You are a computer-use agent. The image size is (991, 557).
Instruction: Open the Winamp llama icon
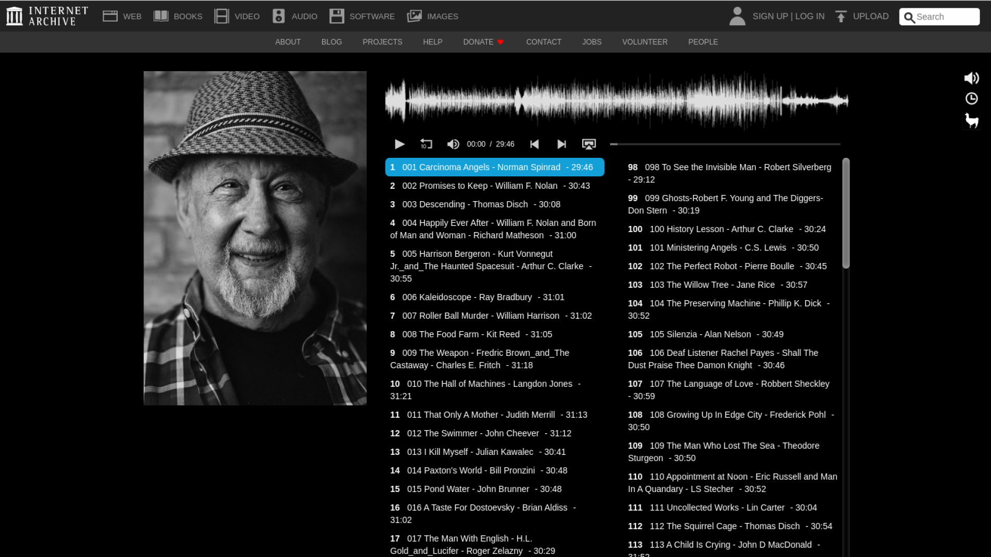point(971,121)
